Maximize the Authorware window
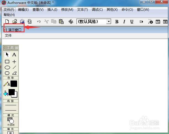This screenshot has width=169, height=134. [151, 2]
